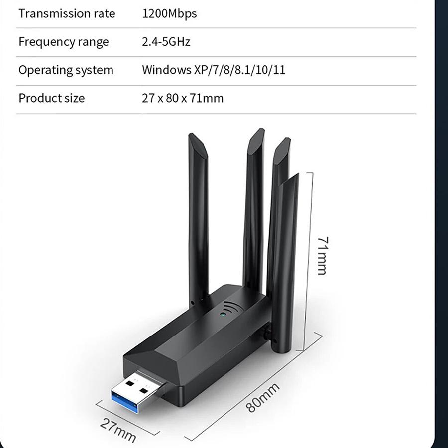Select the Frequency range label
This screenshot has width=448, height=448.
[x=64, y=42]
